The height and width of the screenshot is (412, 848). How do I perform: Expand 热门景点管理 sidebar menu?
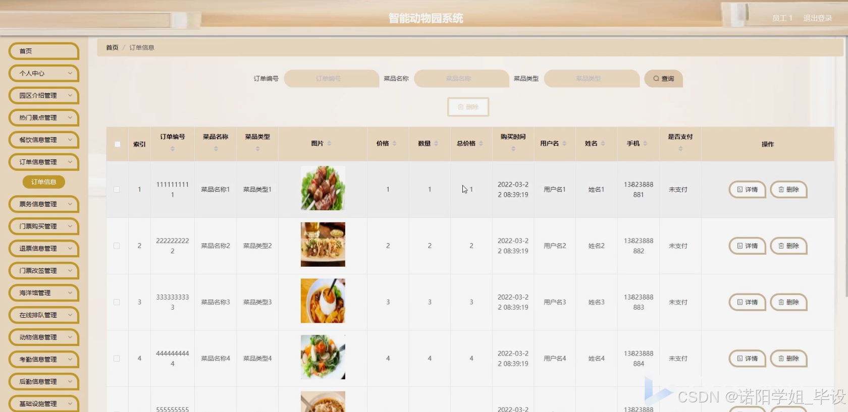pos(44,117)
